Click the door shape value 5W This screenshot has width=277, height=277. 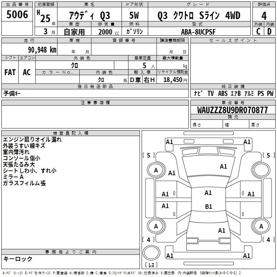(x=134, y=15)
